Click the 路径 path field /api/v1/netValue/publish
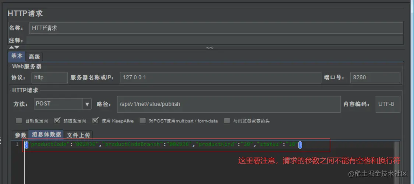414x184 pixels. [229, 104]
